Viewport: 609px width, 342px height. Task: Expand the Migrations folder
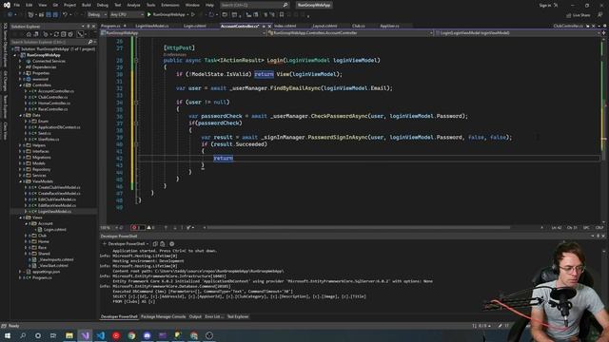point(21,157)
